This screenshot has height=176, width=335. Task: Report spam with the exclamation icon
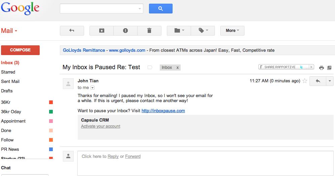(x=125, y=31)
